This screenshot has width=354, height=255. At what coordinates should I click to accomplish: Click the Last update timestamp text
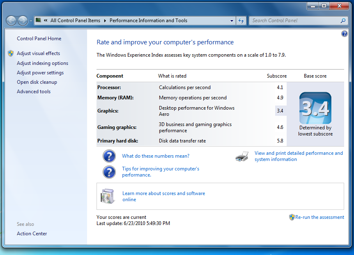pos(133,223)
